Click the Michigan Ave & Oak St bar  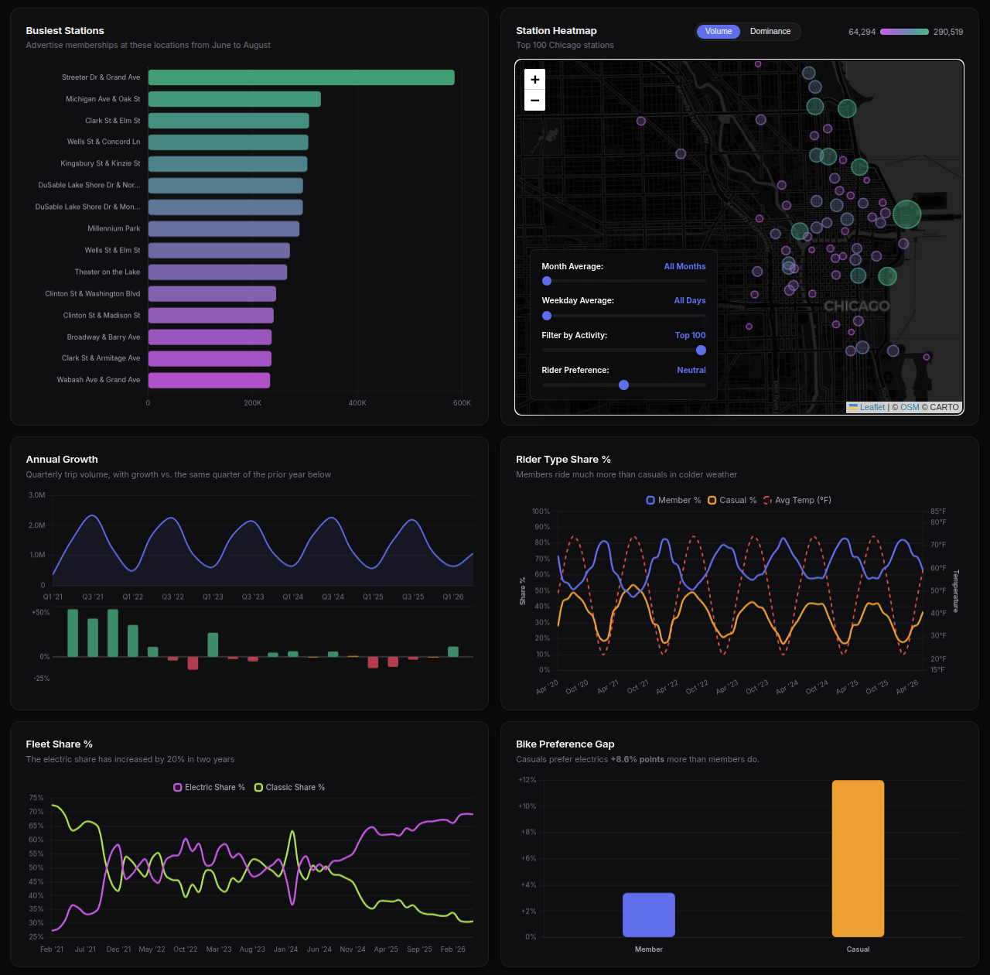pos(234,99)
